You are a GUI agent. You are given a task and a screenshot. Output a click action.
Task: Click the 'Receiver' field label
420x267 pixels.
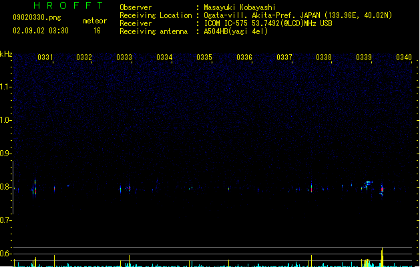pos(136,23)
